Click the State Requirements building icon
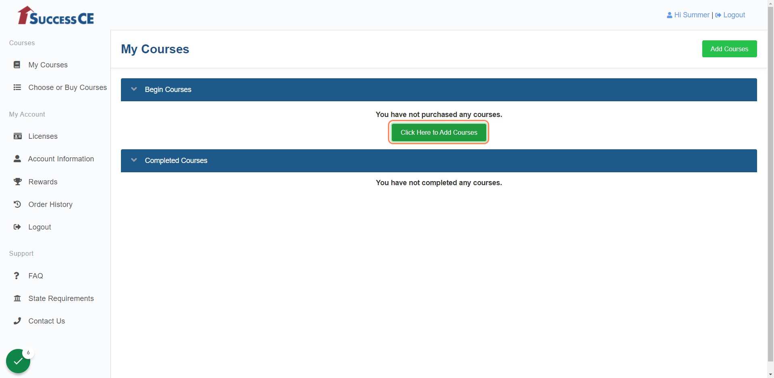Viewport: 774px width, 378px height. click(17, 298)
